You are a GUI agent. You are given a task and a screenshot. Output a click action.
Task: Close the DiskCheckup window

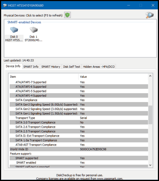click(153, 5)
